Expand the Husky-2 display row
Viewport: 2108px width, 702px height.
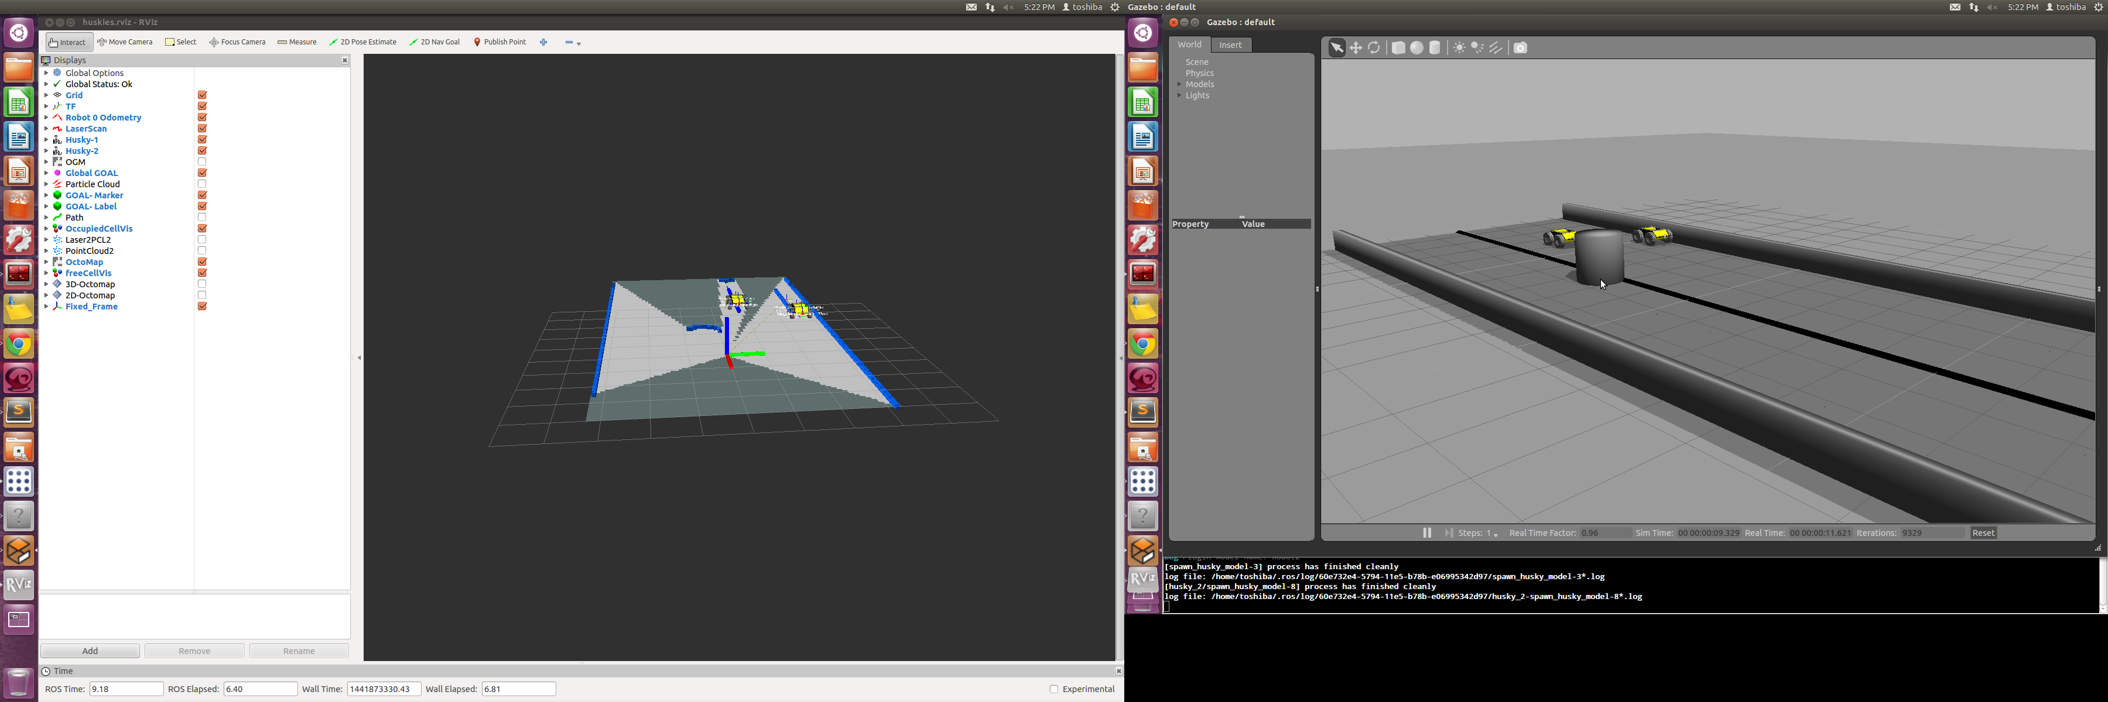47,151
